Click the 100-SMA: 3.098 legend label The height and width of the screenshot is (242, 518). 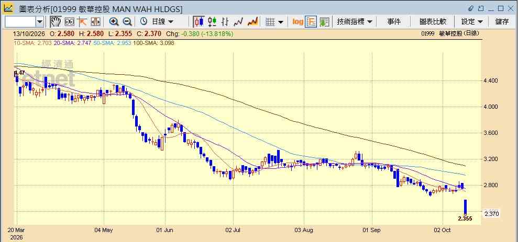tap(153, 43)
